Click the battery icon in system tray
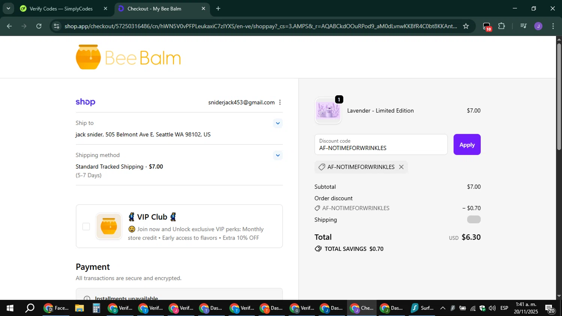The width and height of the screenshot is (562, 316). click(463, 308)
